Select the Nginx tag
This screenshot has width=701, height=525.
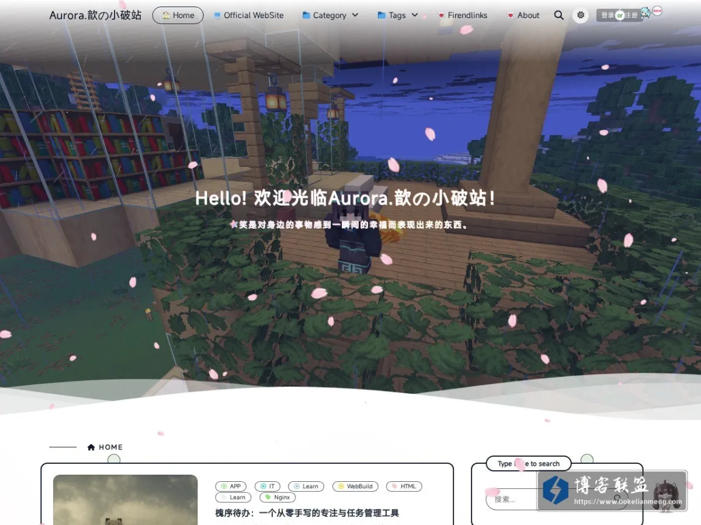(x=277, y=498)
